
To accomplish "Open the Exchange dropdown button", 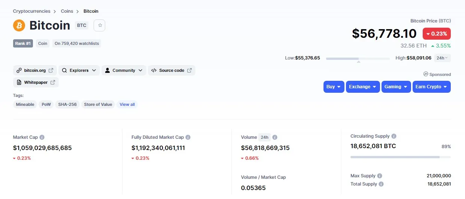I will (x=363, y=87).
